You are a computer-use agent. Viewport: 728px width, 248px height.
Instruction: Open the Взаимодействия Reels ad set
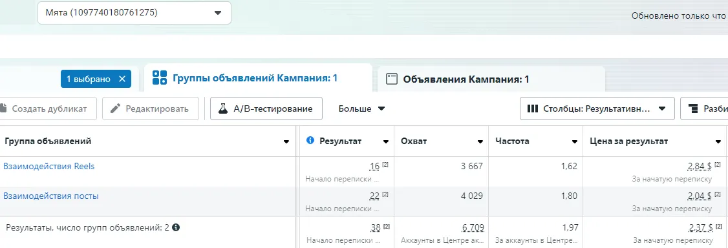(x=48, y=166)
